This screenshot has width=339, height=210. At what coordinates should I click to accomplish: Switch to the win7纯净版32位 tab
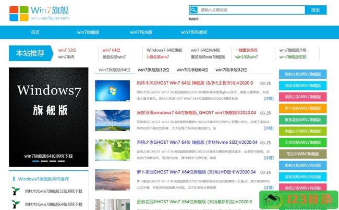click(x=231, y=69)
